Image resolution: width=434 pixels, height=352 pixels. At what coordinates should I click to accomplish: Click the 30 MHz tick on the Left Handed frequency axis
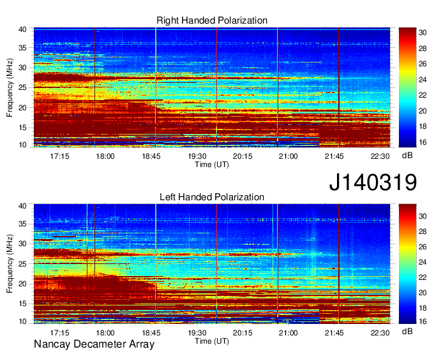pos(22,244)
